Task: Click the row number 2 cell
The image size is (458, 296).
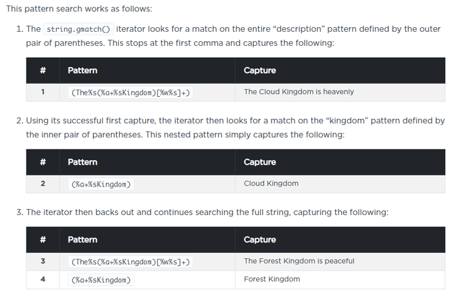Action: point(42,183)
